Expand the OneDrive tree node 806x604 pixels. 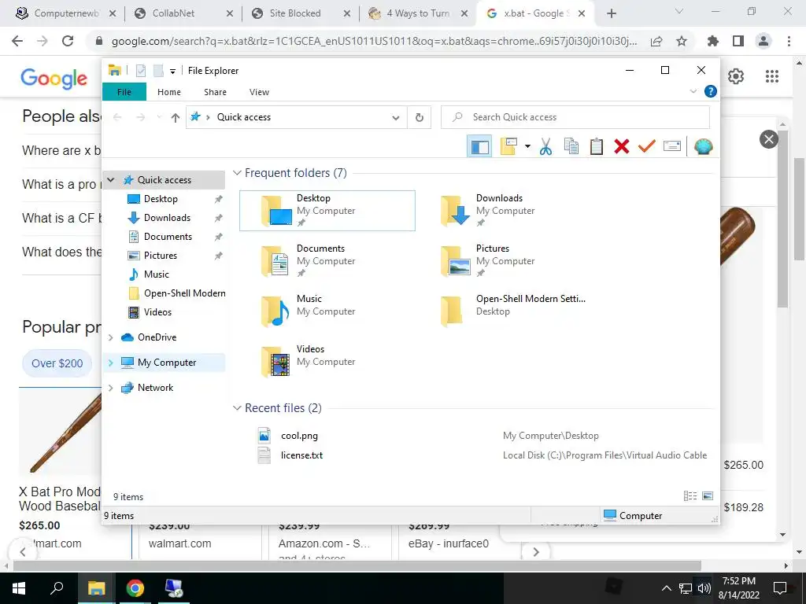point(110,337)
